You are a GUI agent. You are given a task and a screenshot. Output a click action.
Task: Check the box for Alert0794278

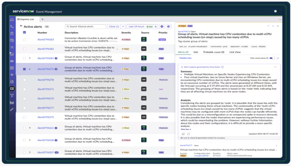24,80
